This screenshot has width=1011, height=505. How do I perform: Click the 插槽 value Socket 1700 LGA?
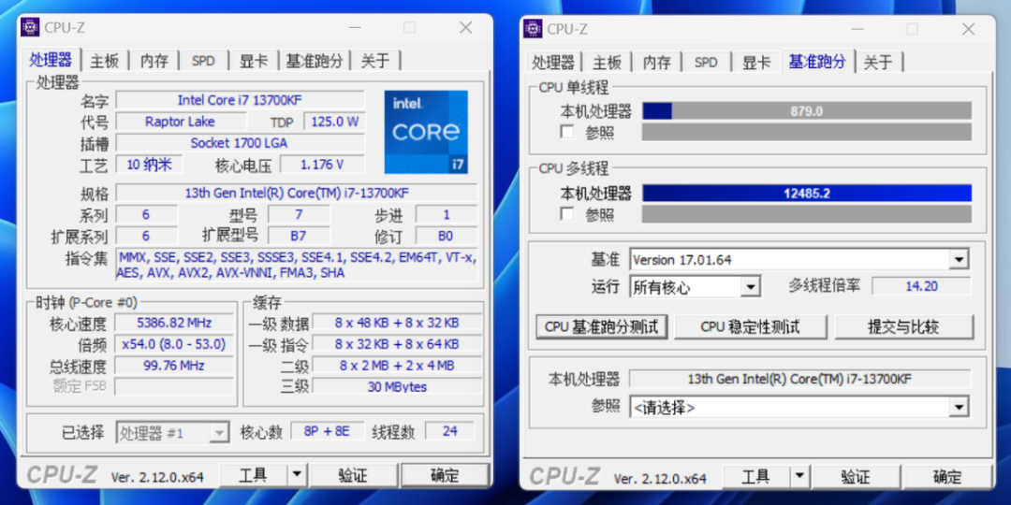pos(240,143)
